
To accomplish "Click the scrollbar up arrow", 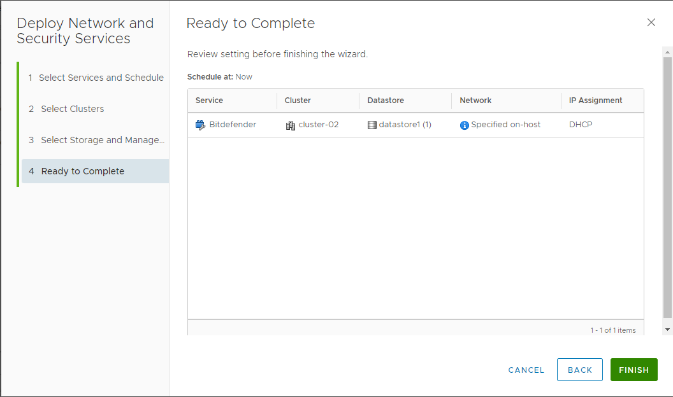I will click(667, 52).
